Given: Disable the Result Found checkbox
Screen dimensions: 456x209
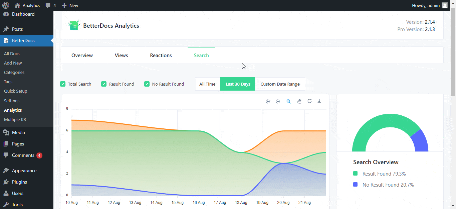Looking at the screenshot, I should click(x=104, y=84).
